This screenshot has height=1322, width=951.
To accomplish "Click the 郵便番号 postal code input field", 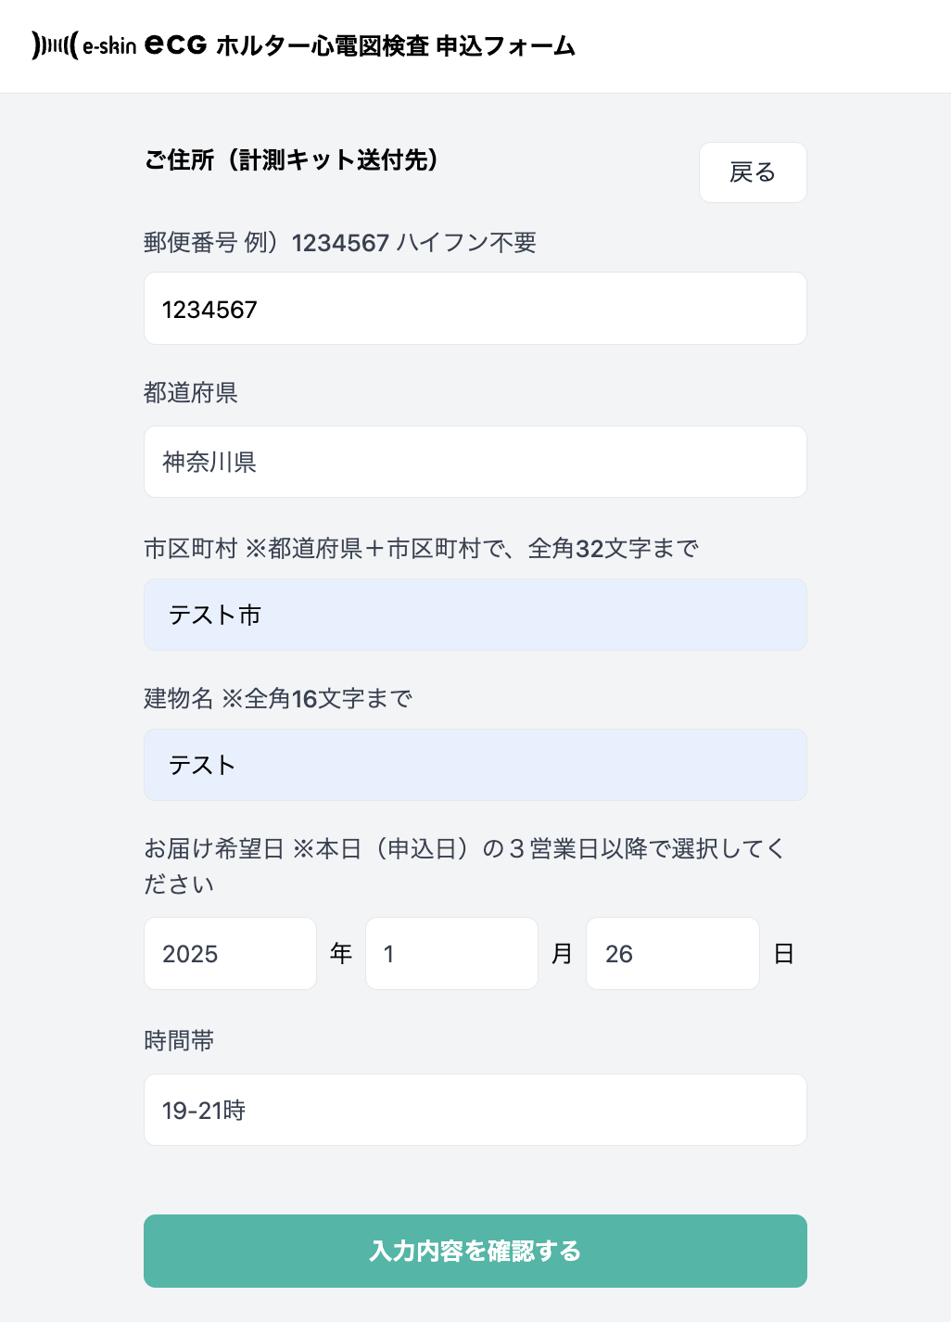I will 475,309.
